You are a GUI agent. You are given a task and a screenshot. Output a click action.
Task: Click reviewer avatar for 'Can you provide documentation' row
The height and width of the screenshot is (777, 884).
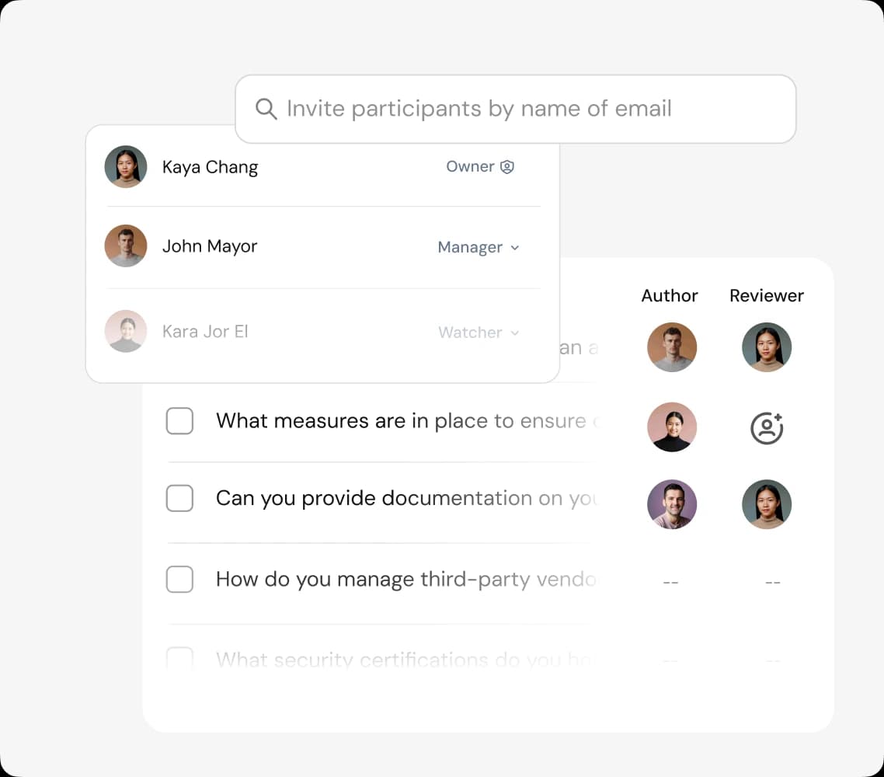(x=767, y=504)
